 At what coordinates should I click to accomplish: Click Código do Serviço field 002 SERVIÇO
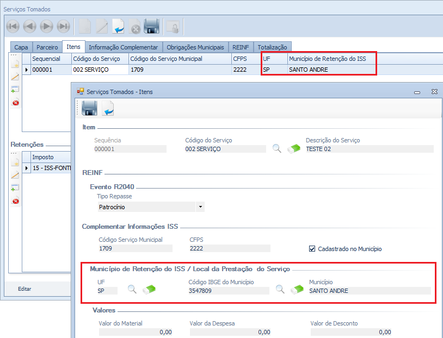(x=225, y=149)
